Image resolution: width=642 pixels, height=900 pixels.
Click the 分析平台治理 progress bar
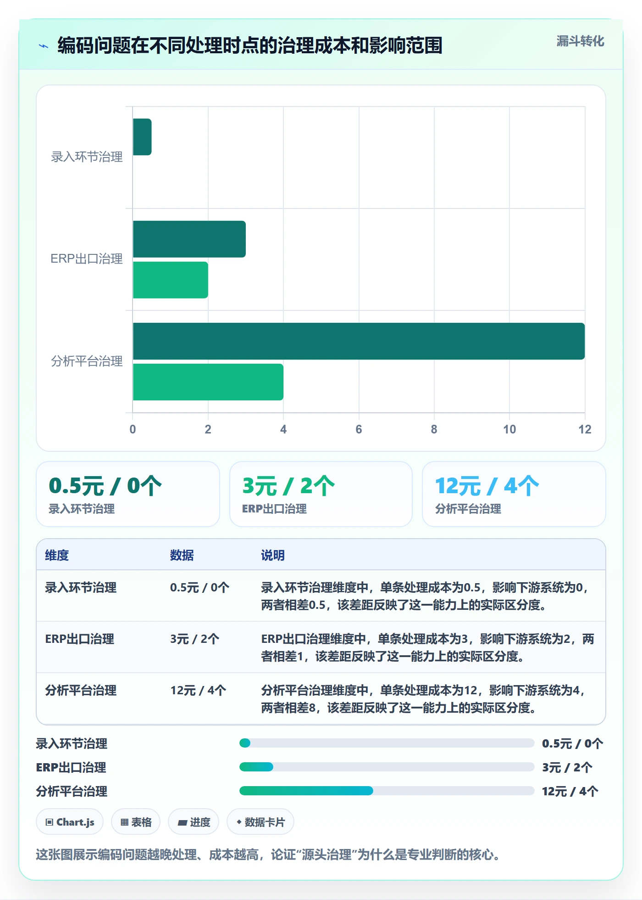387,791
